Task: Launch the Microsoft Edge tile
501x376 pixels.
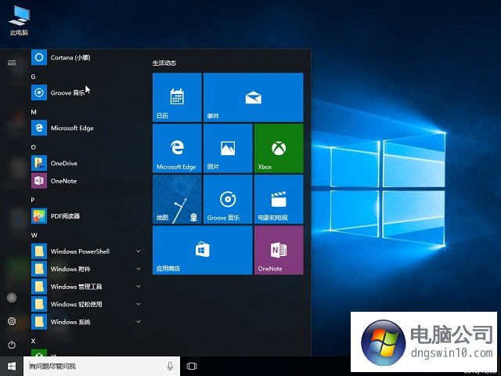Action: (x=177, y=148)
